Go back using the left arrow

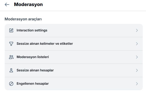click(x=7, y=5)
